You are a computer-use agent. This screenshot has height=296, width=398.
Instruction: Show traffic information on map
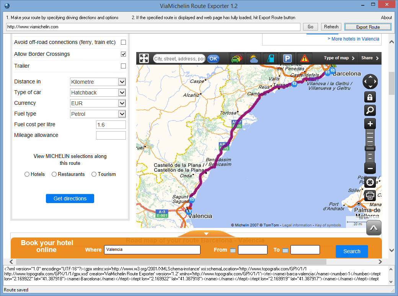click(x=236, y=59)
